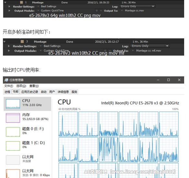Select the 以太网 发送: 0 接收: 0 Kbps item
Screen dimensions: 189x178
pos(28,173)
